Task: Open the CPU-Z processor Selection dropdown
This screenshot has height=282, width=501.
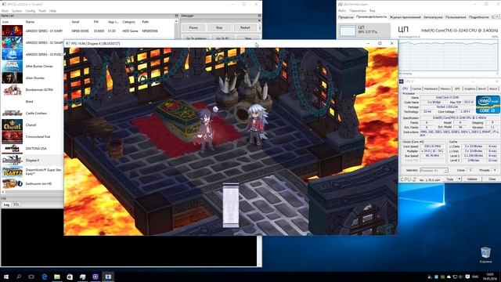Action: [434, 171]
